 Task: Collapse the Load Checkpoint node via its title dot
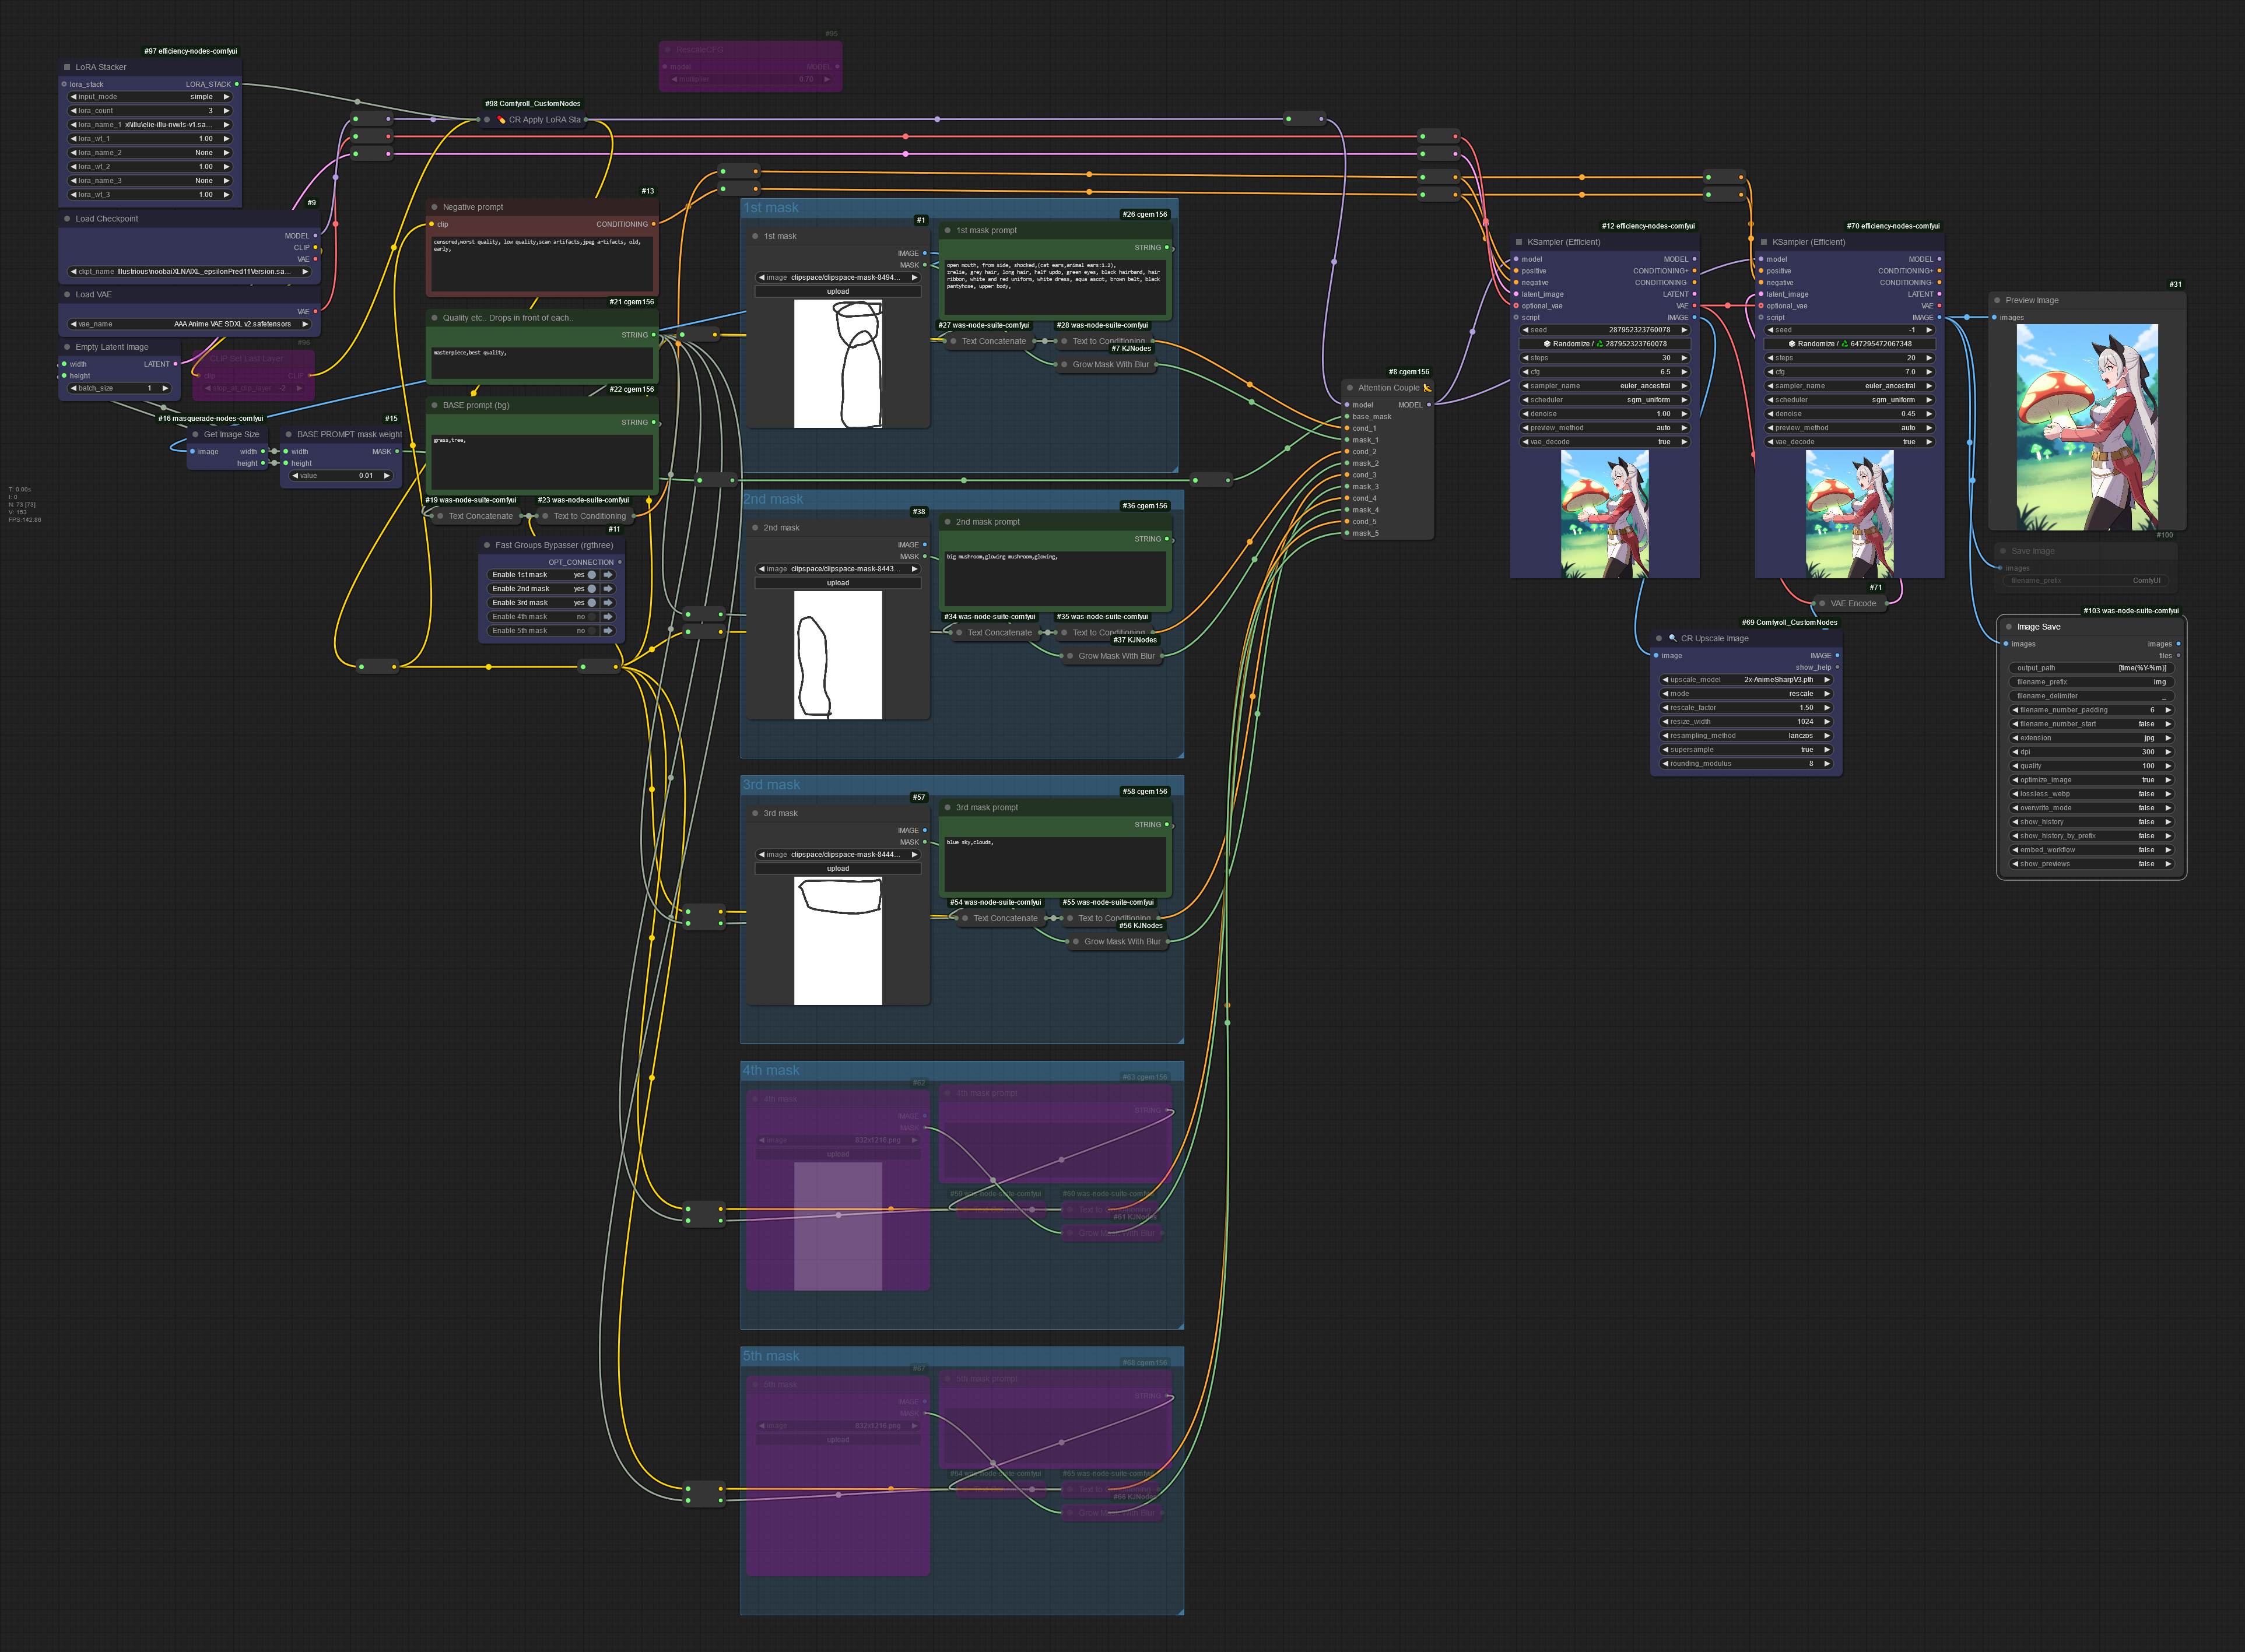coord(67,219)
